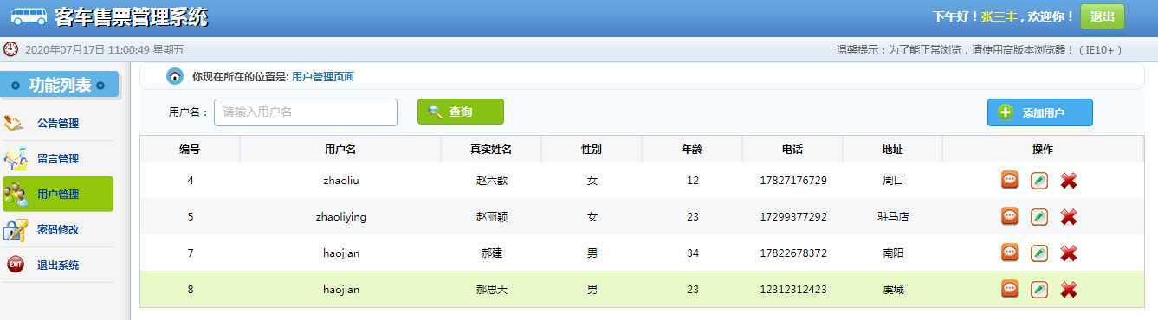Click address cell 驻马店

point(893,217)
